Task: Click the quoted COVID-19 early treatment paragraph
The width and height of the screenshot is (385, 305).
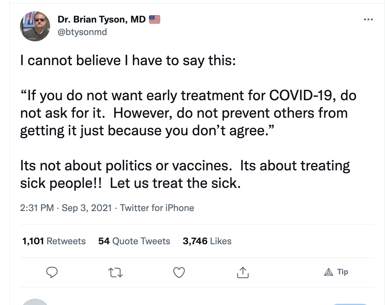Action: pyautogui.click(x=188, y=113)
